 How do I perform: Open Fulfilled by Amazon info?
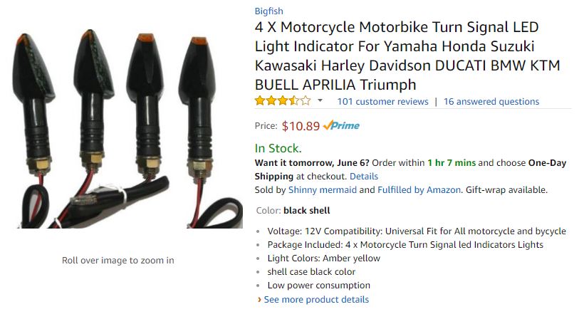(419, 190)
